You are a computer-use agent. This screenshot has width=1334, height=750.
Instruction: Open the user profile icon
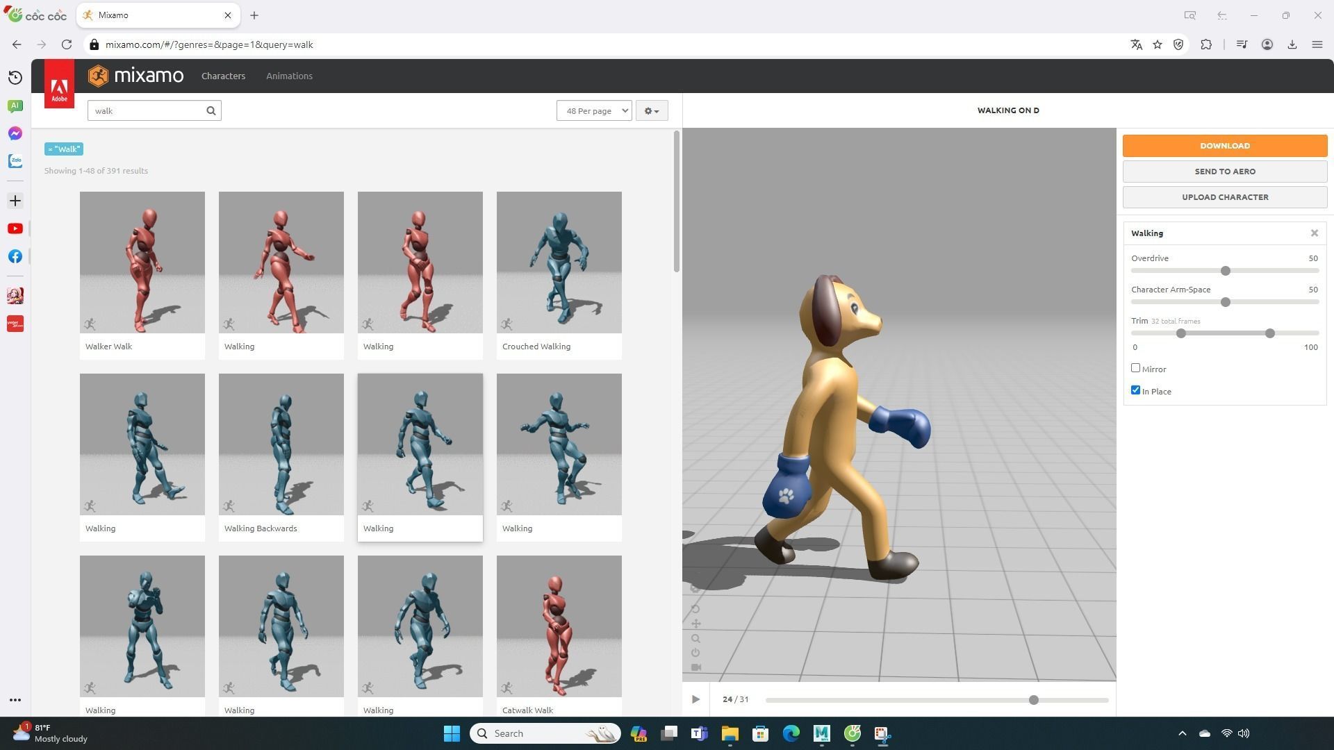point(1267,44)
